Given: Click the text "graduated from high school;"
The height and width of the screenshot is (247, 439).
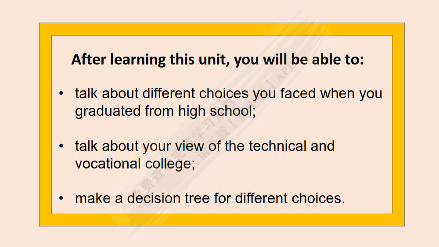Looking at the screenshot, I should point(165,111).
